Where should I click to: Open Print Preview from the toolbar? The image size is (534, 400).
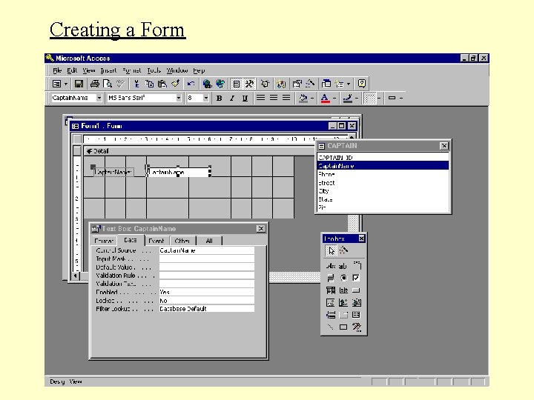108,84
